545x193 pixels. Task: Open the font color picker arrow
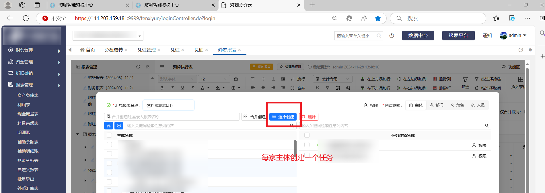(x=209, y=88)
